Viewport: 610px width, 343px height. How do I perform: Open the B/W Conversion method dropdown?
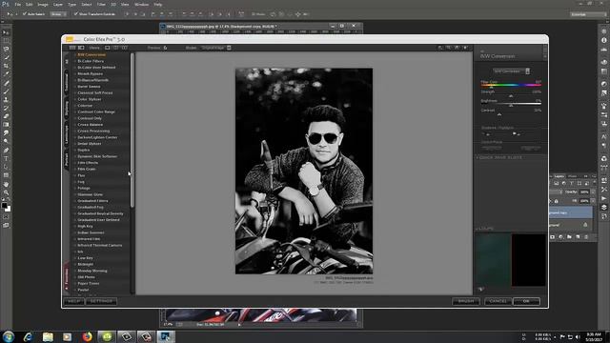511,71
